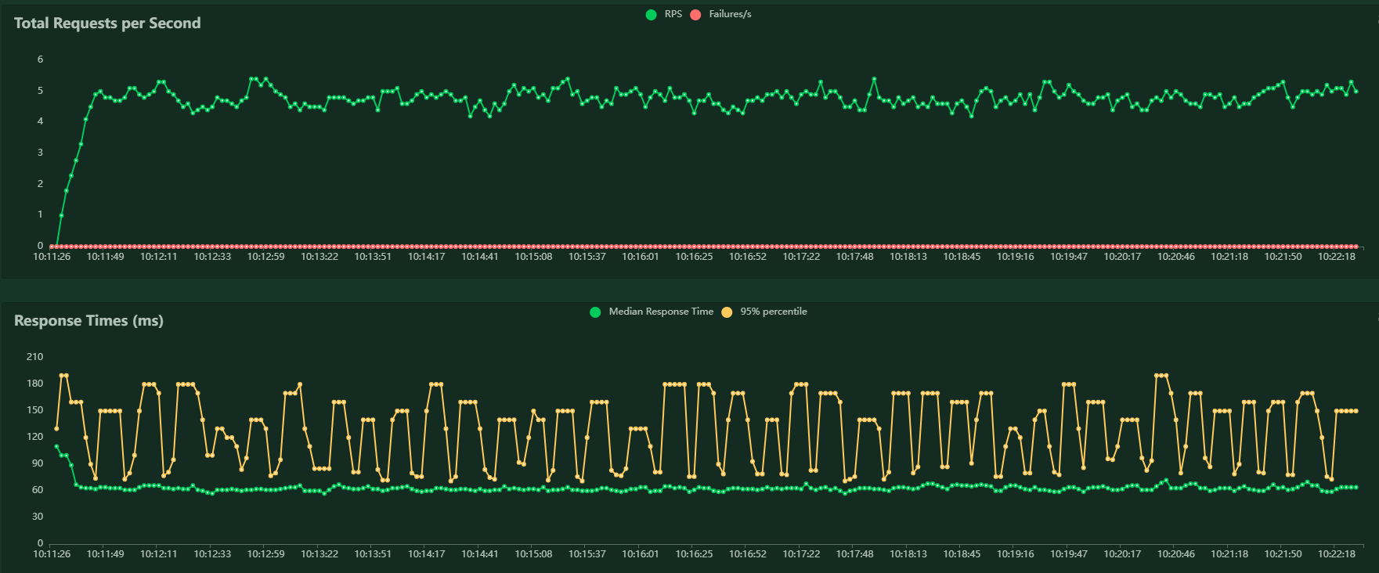1379x573 pixels.
Task: Click the y-axis value 30 on the response chart
Action: [x=38, y=517]
